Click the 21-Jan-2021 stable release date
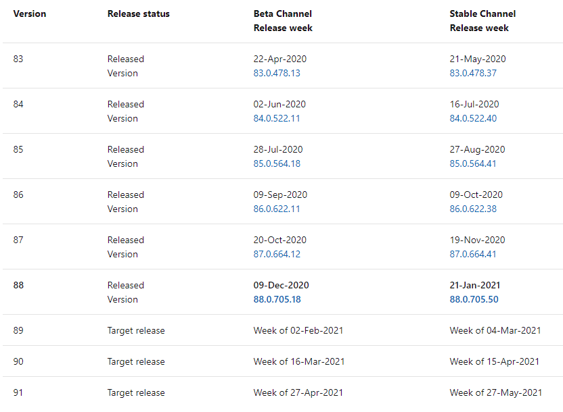Image resolution: width=563 pixels, height=412 pixels. [x=475, y=285]
